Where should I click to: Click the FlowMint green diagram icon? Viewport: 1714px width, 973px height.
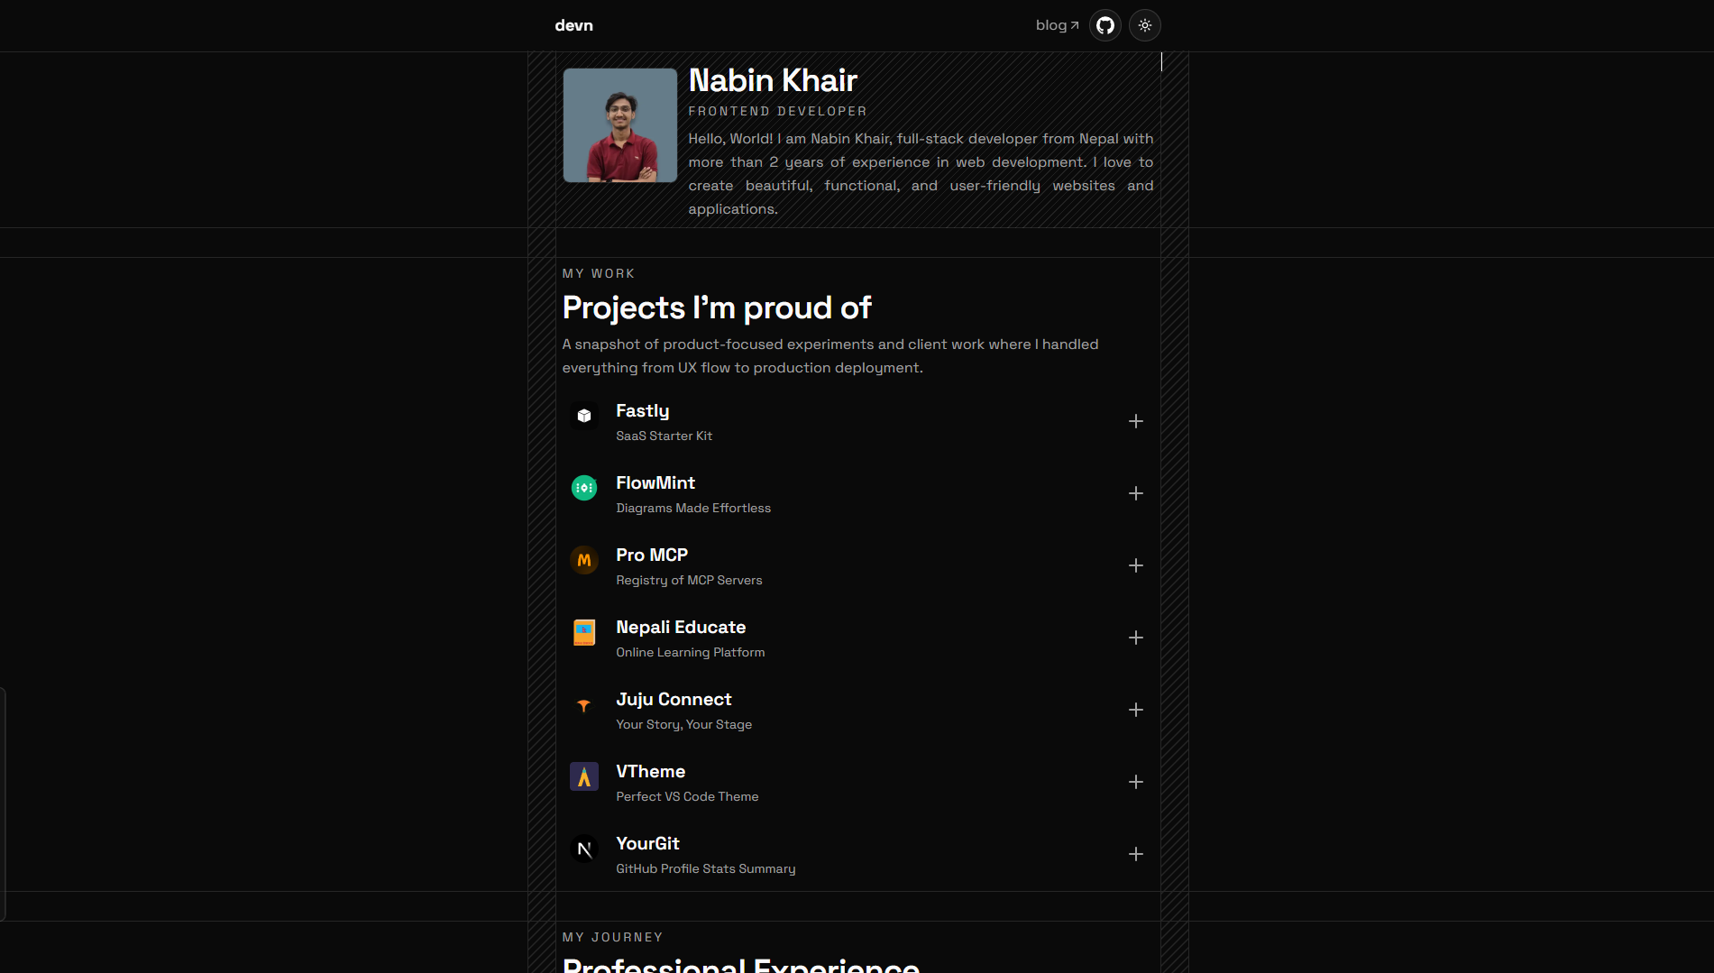coord(583,488)
